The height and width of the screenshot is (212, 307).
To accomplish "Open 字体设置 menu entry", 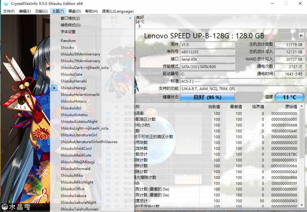I will click(92, 32).
